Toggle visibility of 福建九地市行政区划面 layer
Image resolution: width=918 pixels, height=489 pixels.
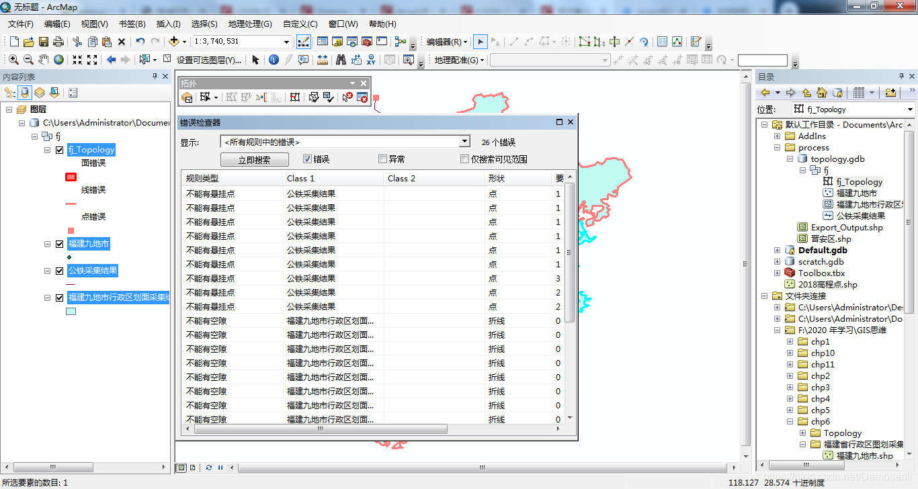coord(59,298)
